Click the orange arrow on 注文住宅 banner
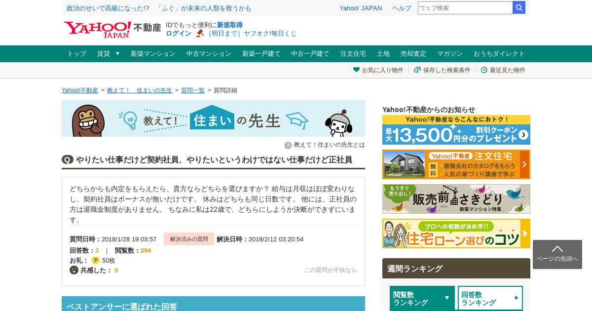 524,164
